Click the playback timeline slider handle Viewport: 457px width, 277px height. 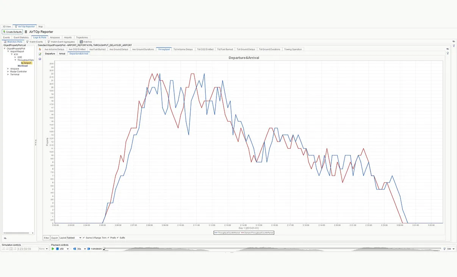click(x=104, y=249)
